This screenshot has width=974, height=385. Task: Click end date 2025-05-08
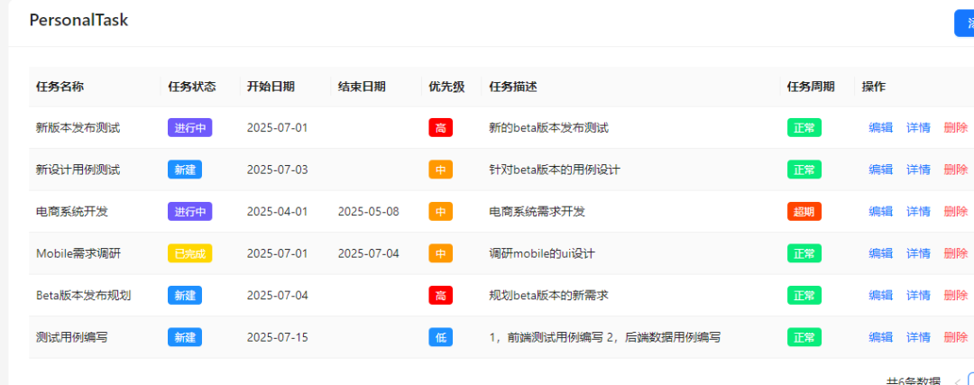point(368,212)
